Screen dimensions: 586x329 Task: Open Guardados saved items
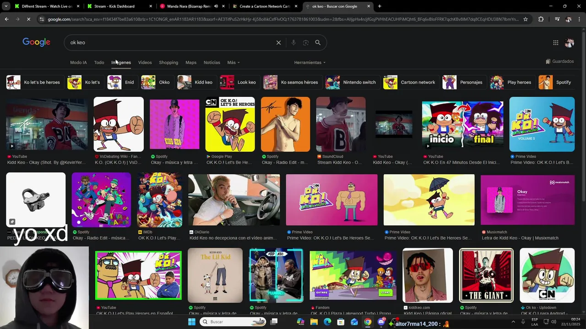(559, 61)
